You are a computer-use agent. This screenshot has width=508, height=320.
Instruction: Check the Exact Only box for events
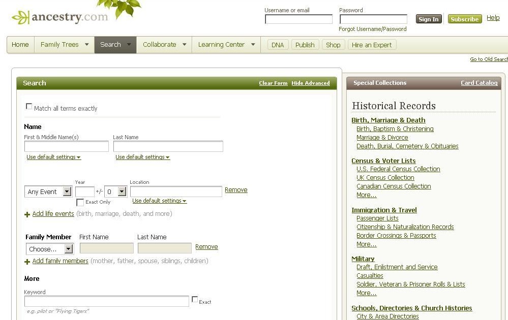coord(80,202)
